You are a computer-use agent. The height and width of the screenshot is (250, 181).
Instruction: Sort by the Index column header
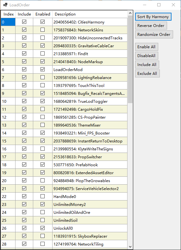click(x=9, y=14)
